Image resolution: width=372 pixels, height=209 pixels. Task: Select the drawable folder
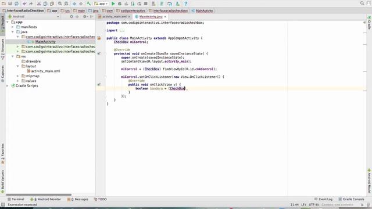point(33,62)
